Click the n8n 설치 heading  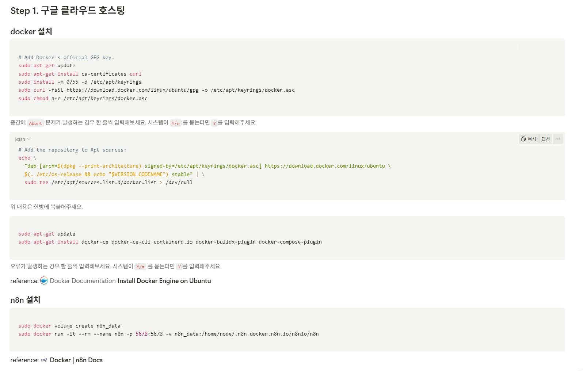coord(25,300)
